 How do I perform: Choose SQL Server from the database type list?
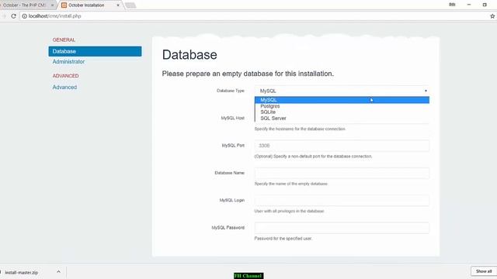342,119
